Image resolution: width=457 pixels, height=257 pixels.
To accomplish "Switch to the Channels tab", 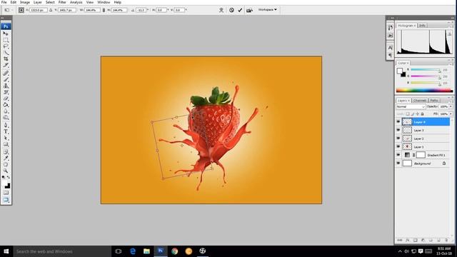I will coord(420,100).
